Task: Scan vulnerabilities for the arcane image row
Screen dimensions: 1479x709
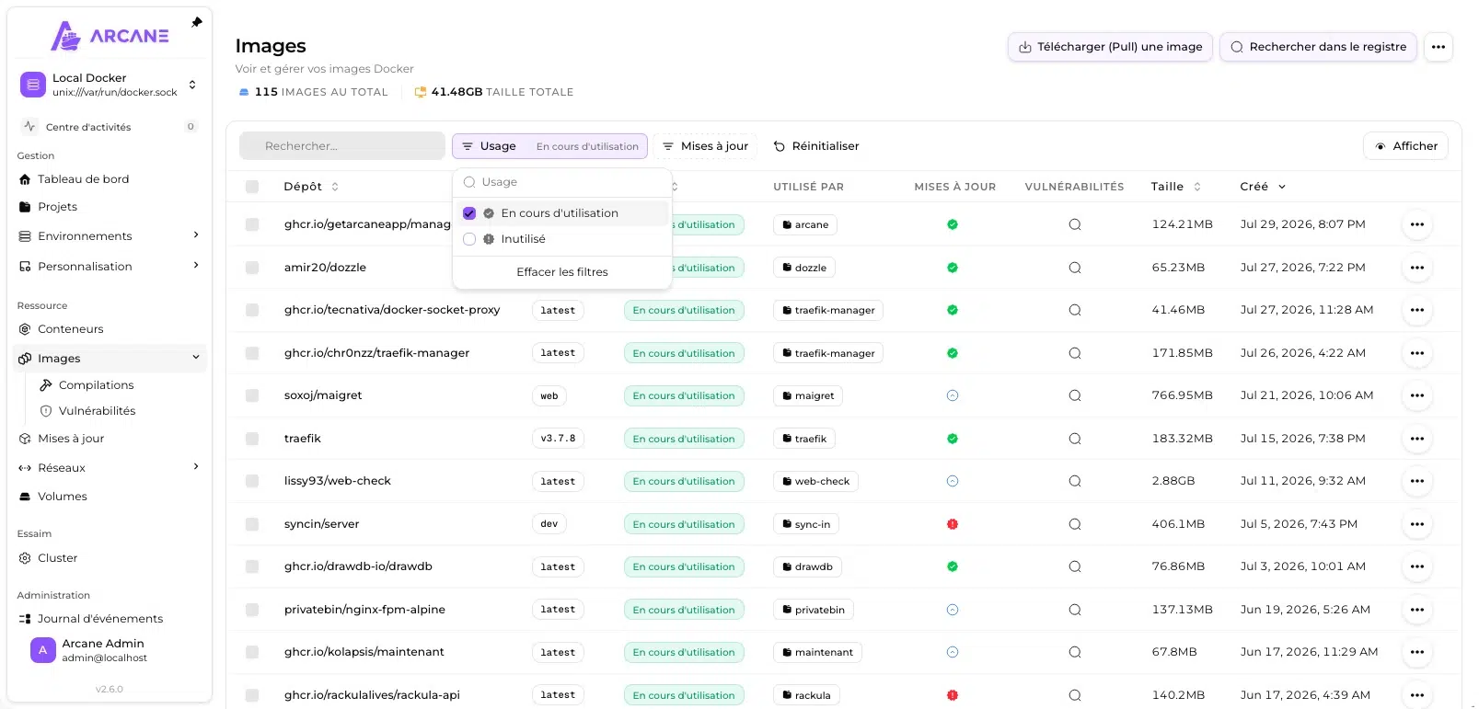Action: click(1074, 225)
